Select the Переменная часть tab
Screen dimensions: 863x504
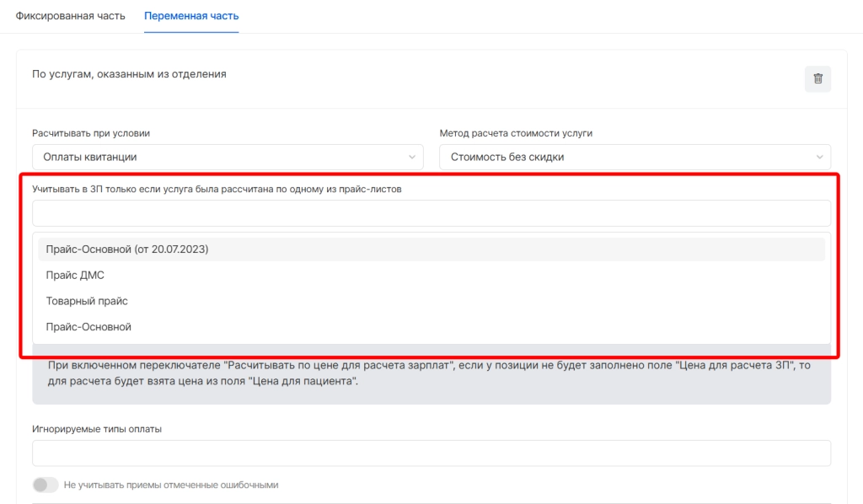(x=191, y=16)
